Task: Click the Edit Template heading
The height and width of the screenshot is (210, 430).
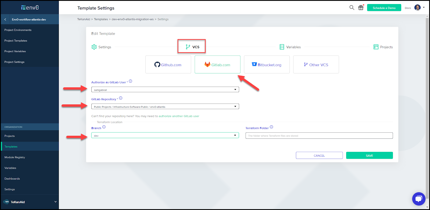Action: [x=103, y=33]
